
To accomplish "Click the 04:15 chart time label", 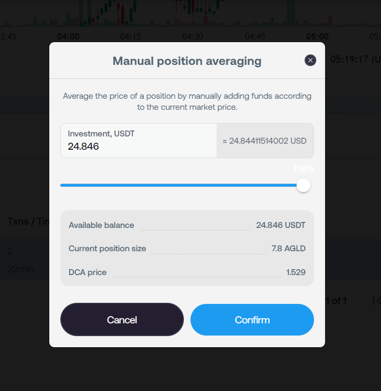I will [x=130, y=37].
